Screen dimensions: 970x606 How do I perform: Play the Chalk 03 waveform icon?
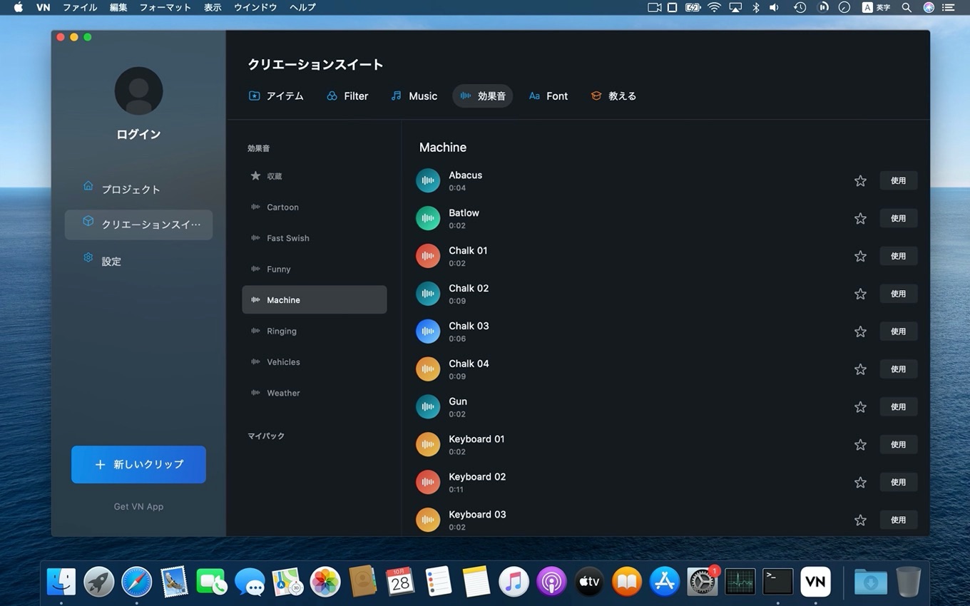(428, 332)
